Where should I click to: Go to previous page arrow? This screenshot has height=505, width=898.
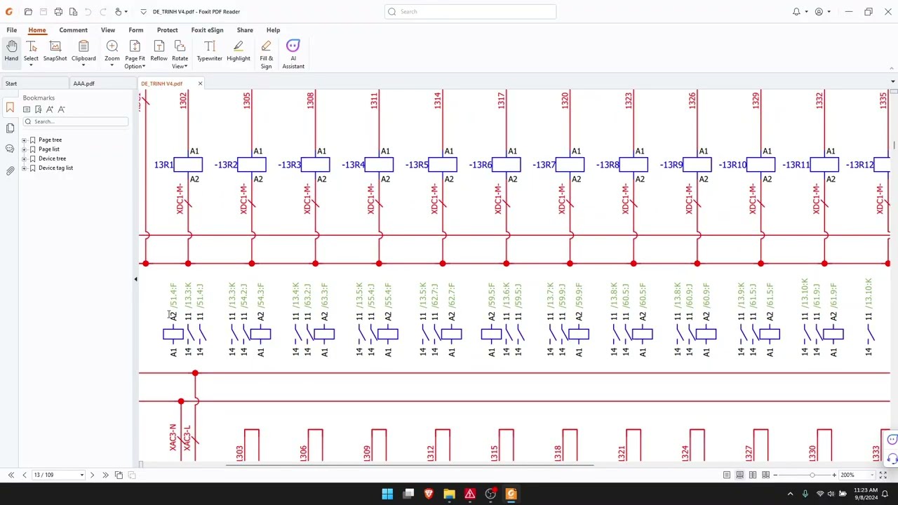pyautogui.click(x=25, y=475)
